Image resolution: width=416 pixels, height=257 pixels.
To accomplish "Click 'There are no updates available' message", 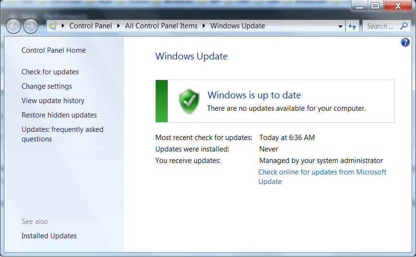I will pyautogui.click(x=286, y=108).
